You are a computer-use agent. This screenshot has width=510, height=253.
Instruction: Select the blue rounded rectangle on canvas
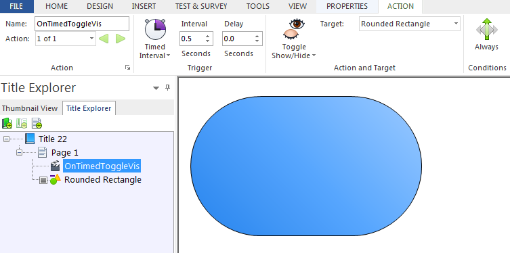click(306, 166)
